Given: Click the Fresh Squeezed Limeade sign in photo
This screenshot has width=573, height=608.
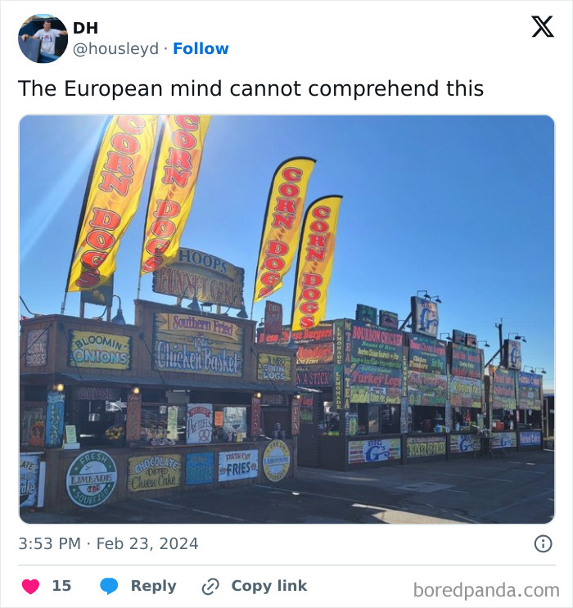Looking at the screenshot, I should pyautogui.click(x=92, y=479).
